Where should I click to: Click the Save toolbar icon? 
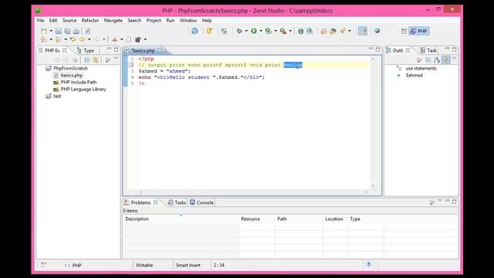(59, 31)
